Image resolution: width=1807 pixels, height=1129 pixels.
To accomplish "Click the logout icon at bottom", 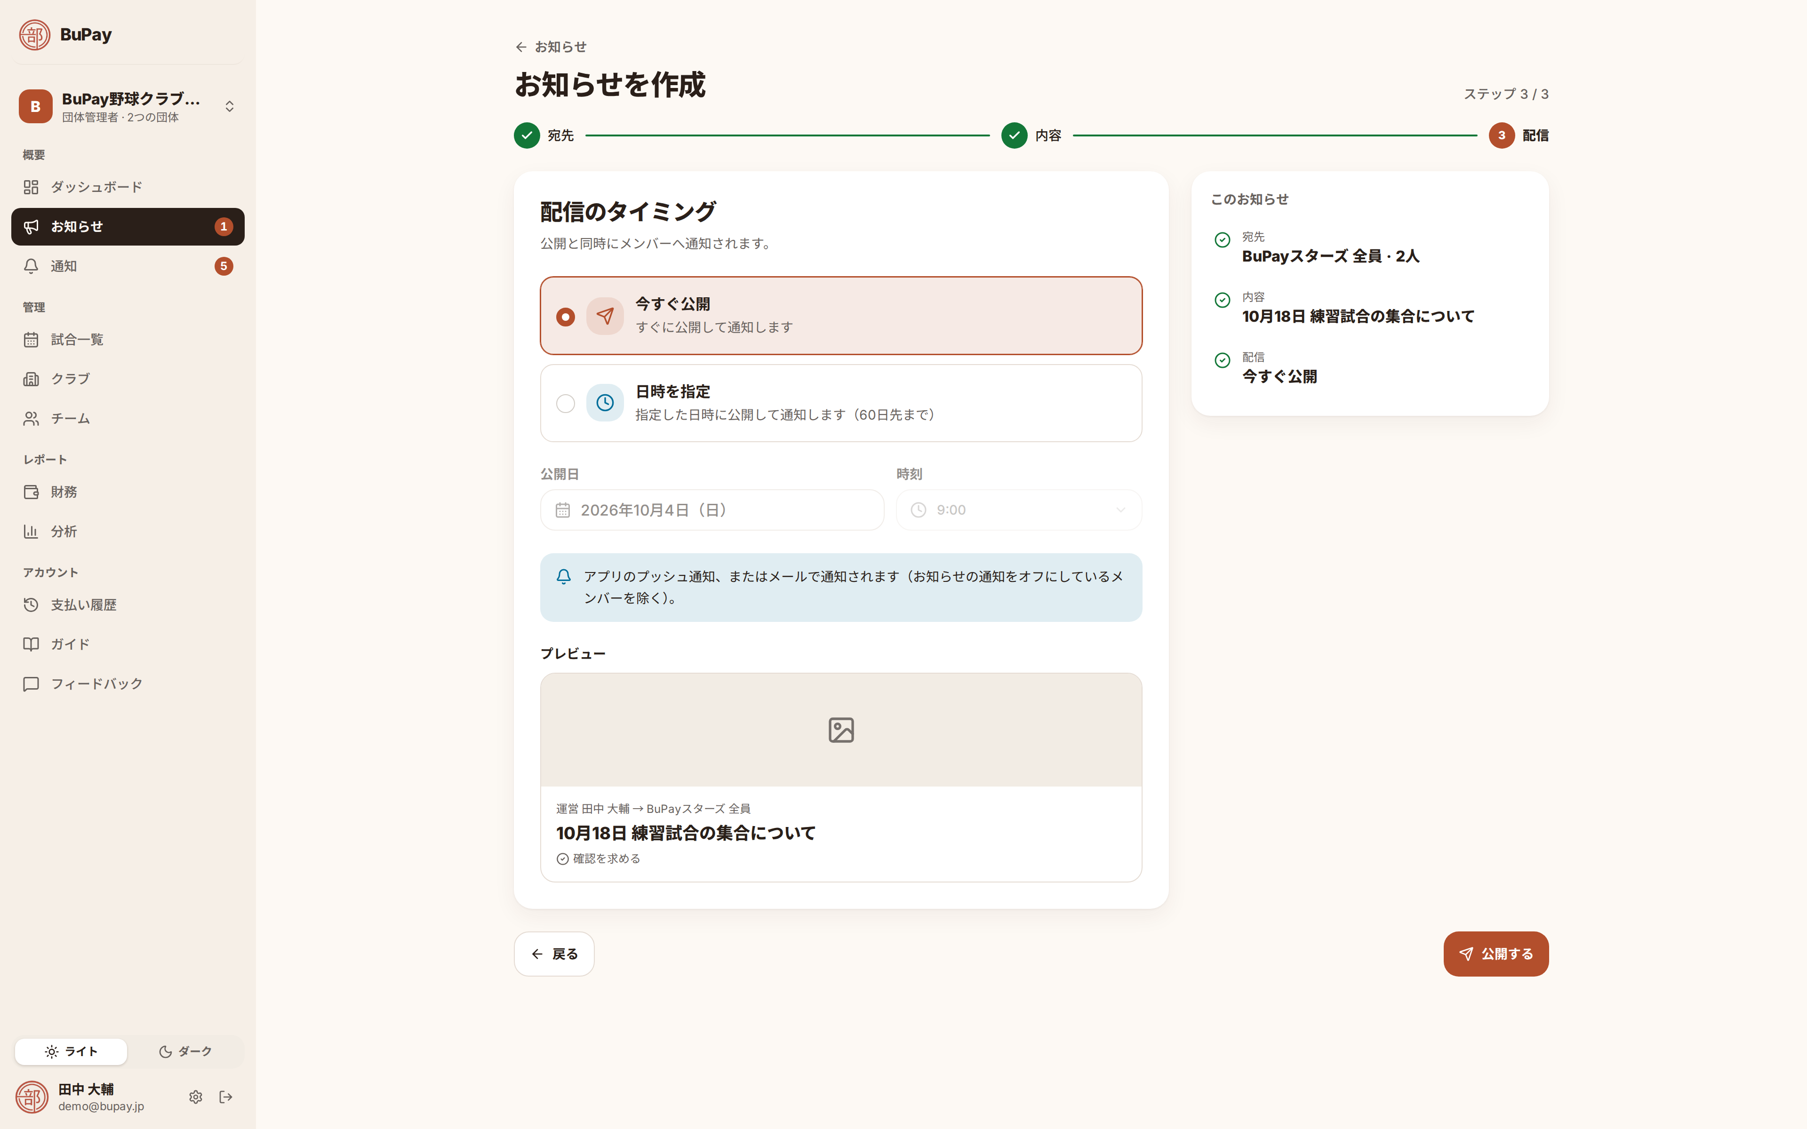I will click(x=225, y=1097).
